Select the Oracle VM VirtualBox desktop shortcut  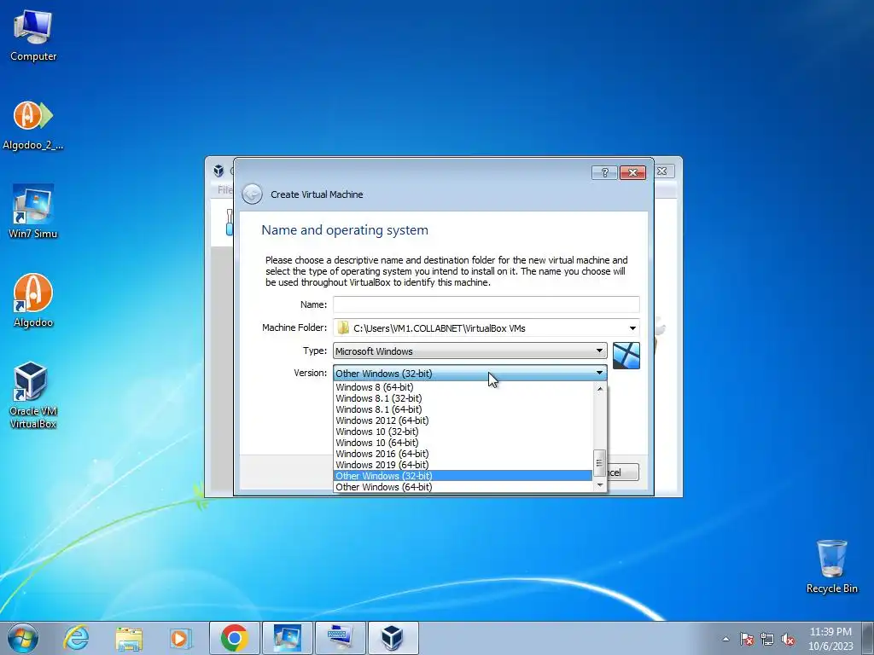33,396
